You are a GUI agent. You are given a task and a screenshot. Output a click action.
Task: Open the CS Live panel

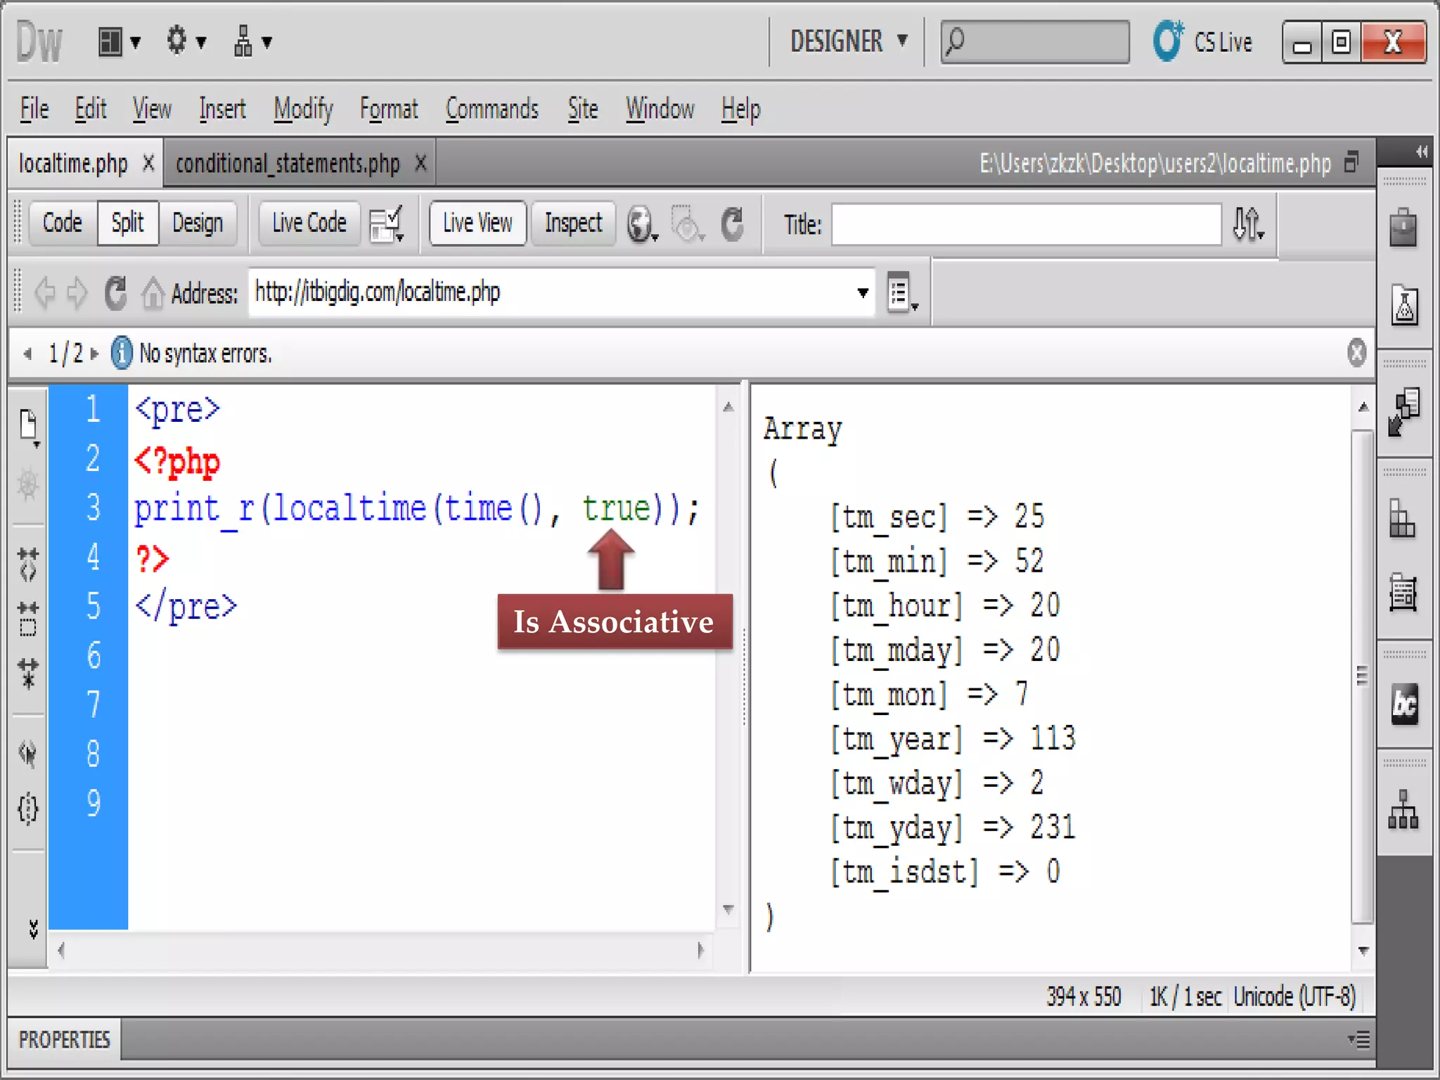click(x=1204, y=41)
